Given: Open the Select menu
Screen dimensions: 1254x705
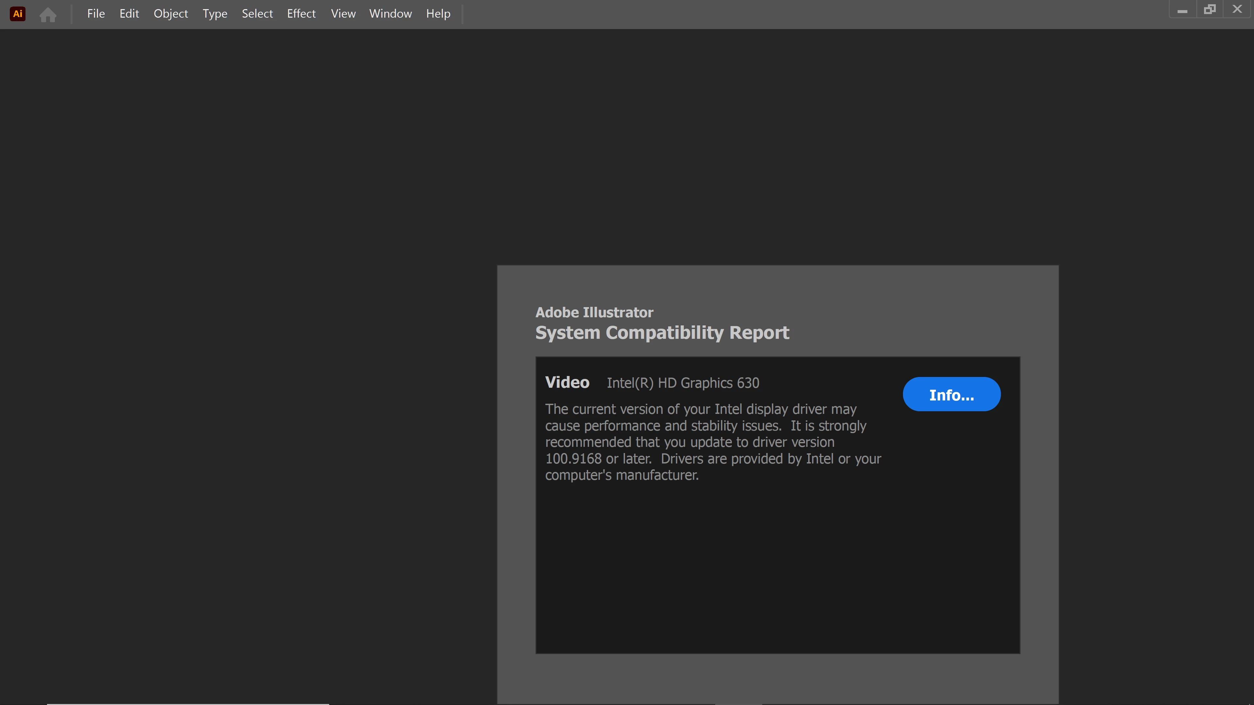Looking at the screenshot, I should (x=257, y=14).
